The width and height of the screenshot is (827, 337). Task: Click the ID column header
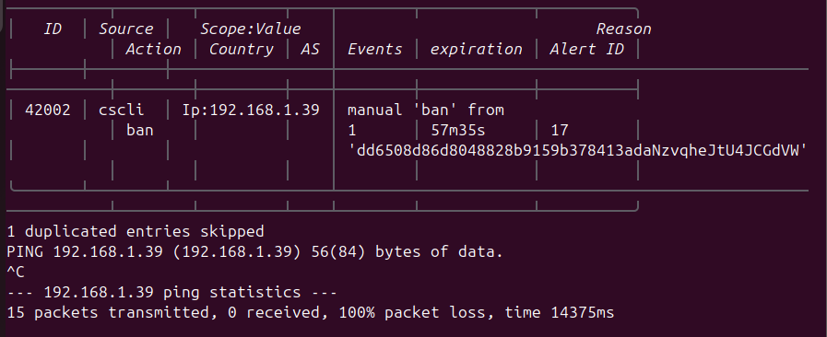tap(53, 29)
